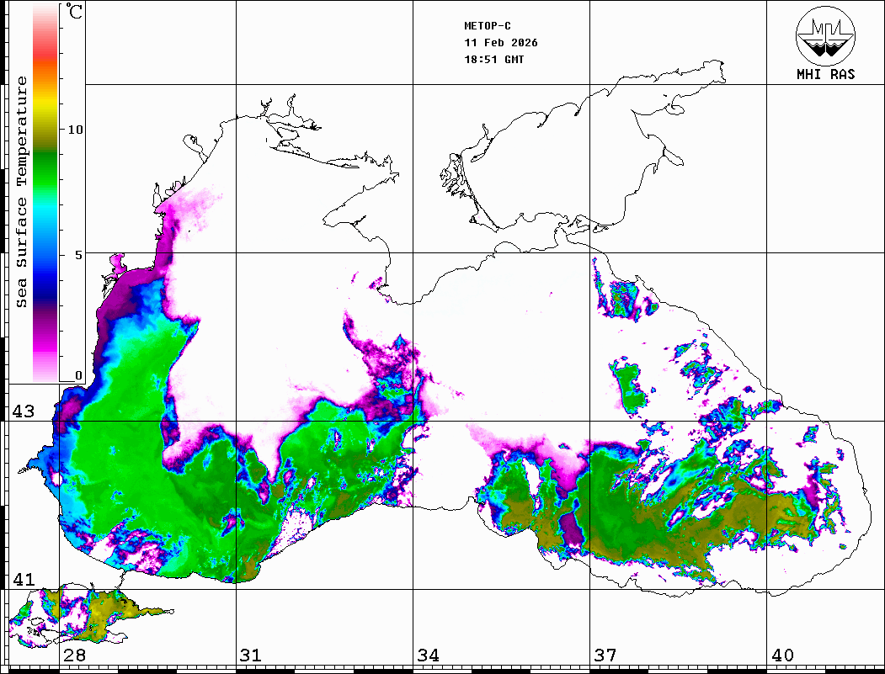Click the longitude label 28
This screenshot has width=885, height=674.
click(74, 655)
